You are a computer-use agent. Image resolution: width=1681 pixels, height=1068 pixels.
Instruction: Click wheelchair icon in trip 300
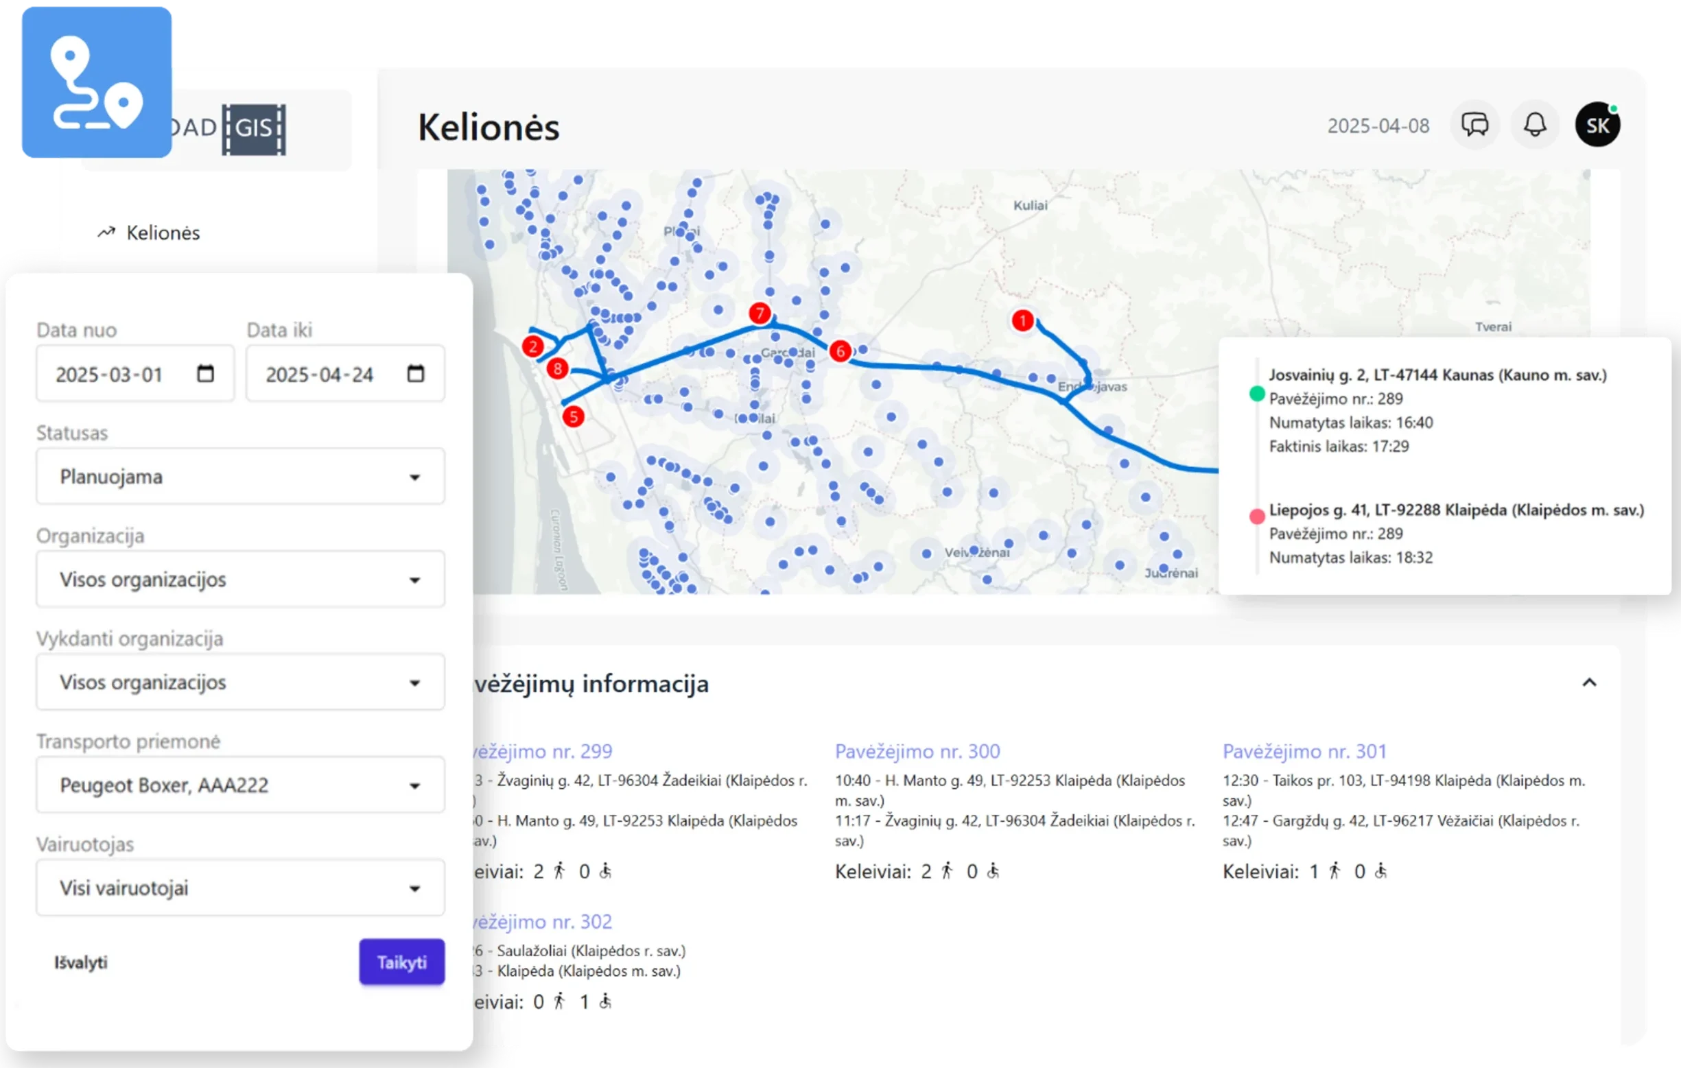(993, 871)
